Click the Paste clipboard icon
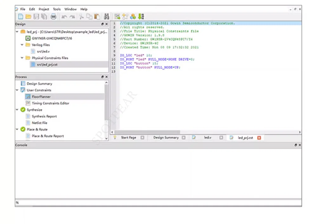Viewport: 322px width, 224px height. (x=97, y=16)
